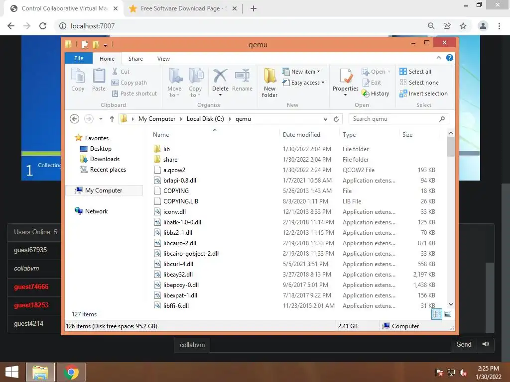Click the chat message input field

tap(330, 345)
